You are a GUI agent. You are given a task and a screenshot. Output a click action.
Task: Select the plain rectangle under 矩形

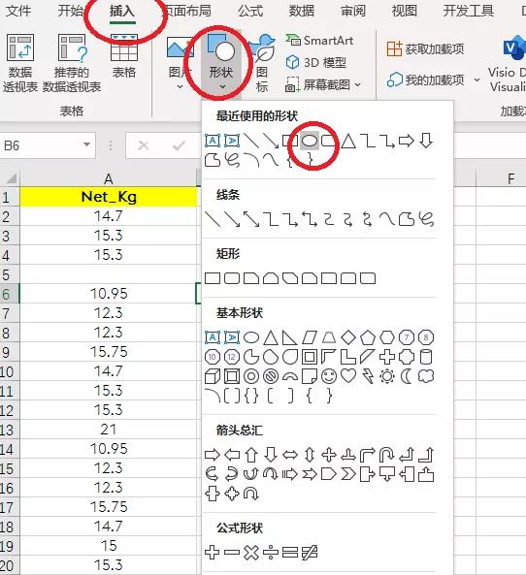[213, 278]
